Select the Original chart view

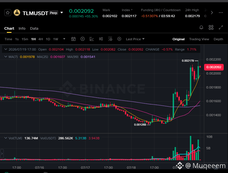179,39
